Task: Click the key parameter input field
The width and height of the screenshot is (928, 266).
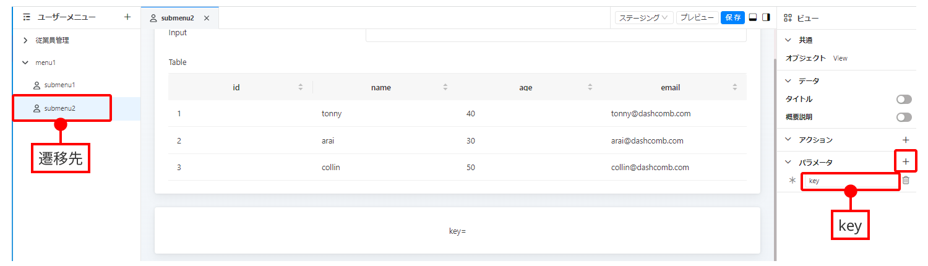Action: pyautogui.click(x=850, y=181)
